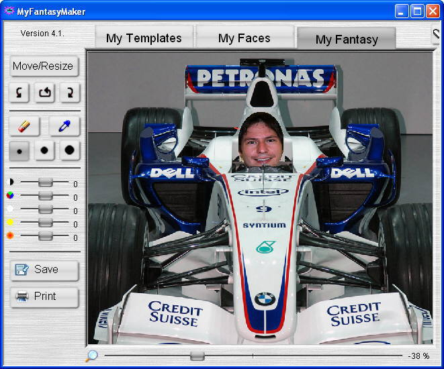Click the MyFantasyMaker title bar icon
This screenshot has height=369, width=444.
[x=9, y=11]
